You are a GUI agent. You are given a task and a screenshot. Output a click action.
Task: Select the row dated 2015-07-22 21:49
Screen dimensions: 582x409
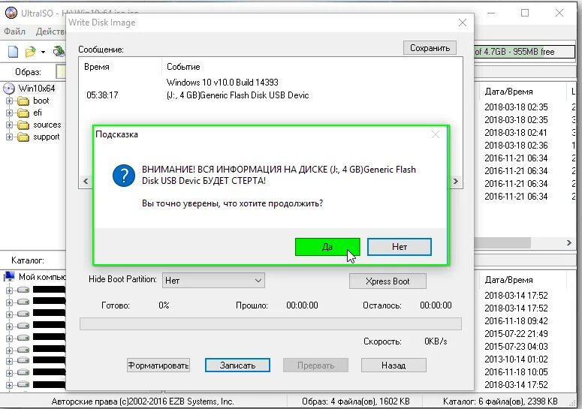click(516, 334)
